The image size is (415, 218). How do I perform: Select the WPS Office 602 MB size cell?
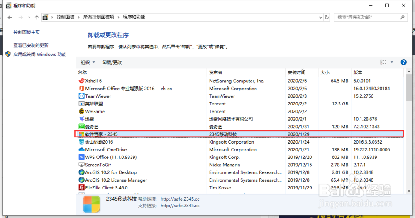pyautogui.click(x=340, y=157)
